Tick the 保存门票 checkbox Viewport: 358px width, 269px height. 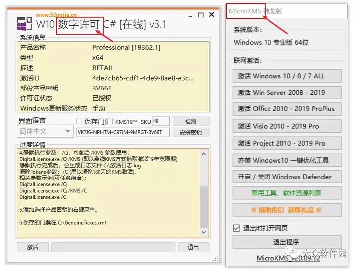pyautogui.click(x=79, y=121)
